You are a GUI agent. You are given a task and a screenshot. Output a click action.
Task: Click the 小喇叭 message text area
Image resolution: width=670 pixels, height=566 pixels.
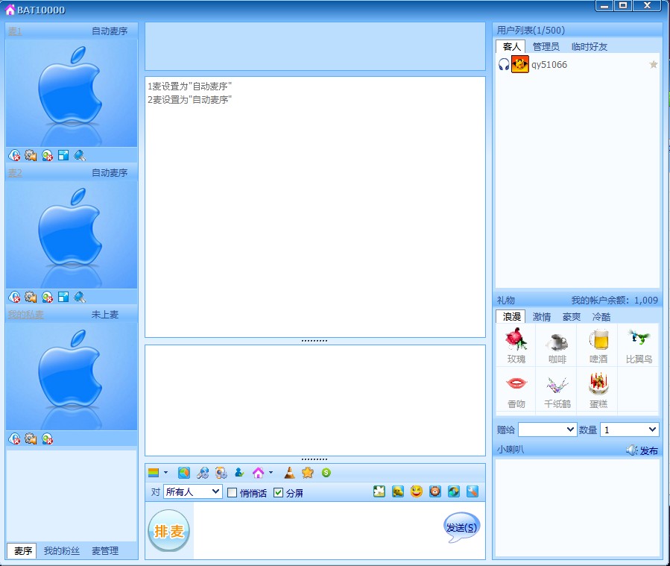(x=578, y=507)
